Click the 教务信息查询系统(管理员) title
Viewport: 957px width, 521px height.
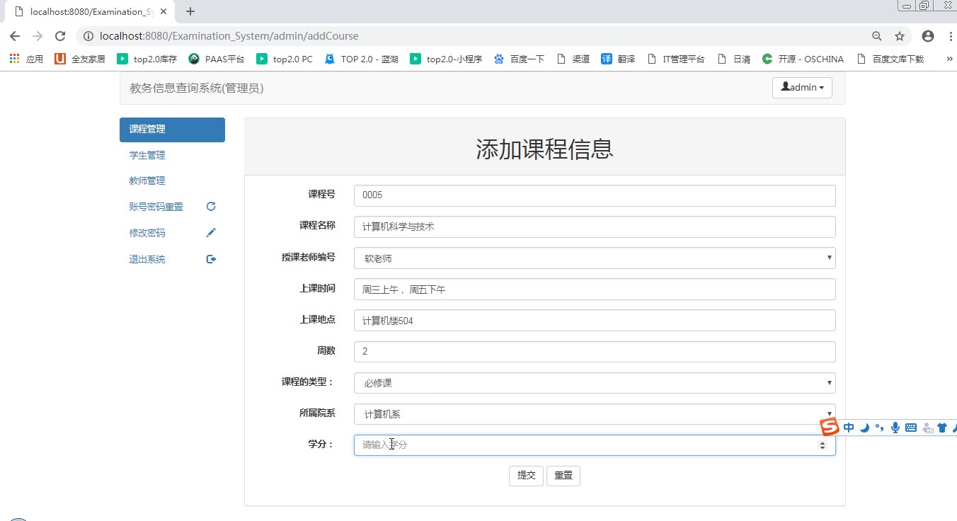(197, 88)
